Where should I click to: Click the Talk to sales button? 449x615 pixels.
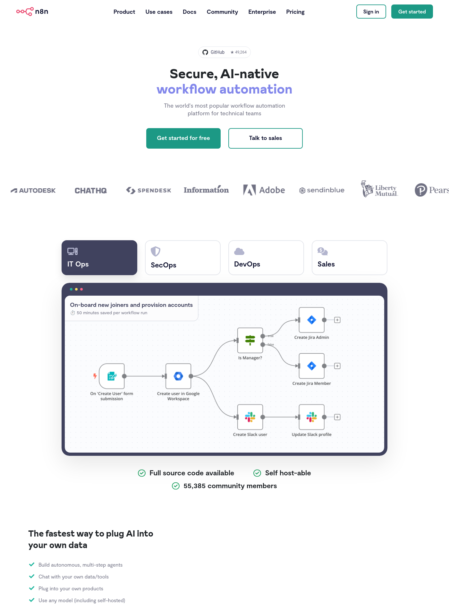click(266, 138)
